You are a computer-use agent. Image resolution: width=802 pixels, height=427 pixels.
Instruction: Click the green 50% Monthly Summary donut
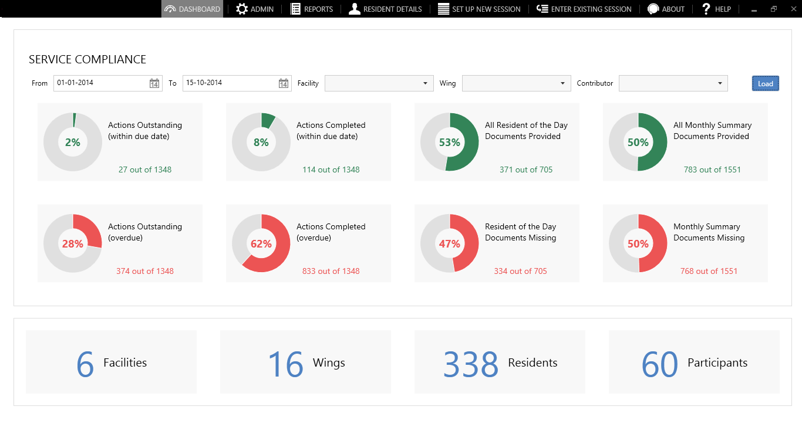(x=638, y=142)
